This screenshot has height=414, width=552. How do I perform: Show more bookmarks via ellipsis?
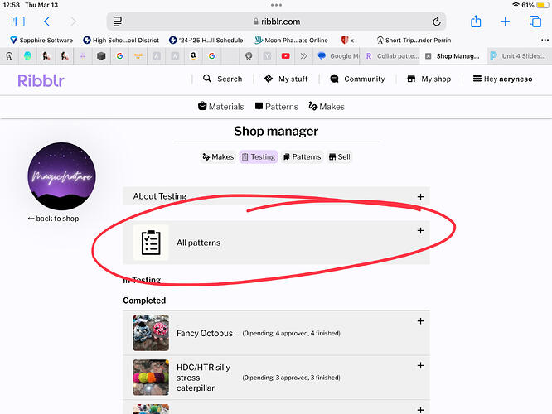pos(545,40)
